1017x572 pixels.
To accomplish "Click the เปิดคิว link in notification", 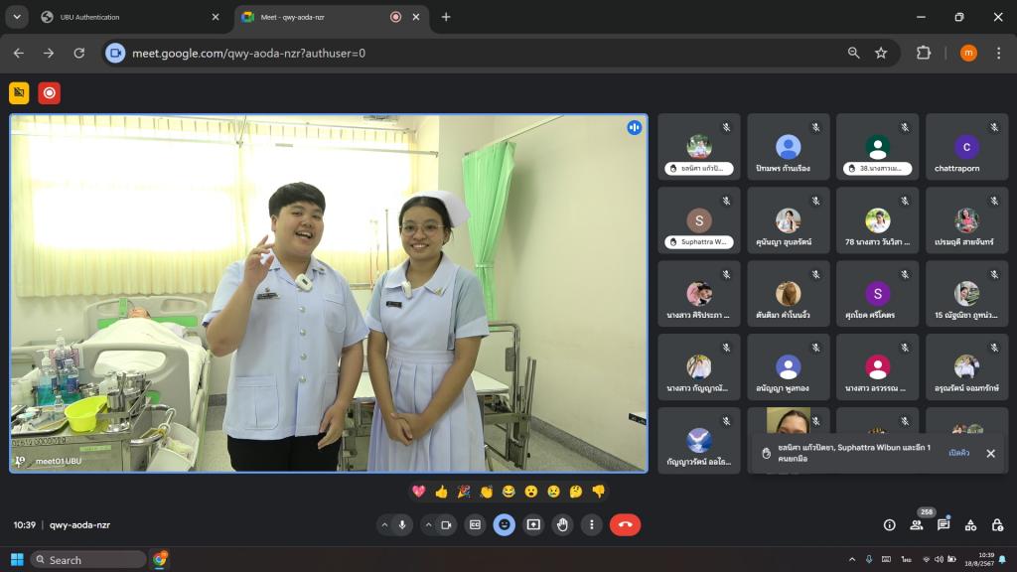I will click(x=959, y=453).
